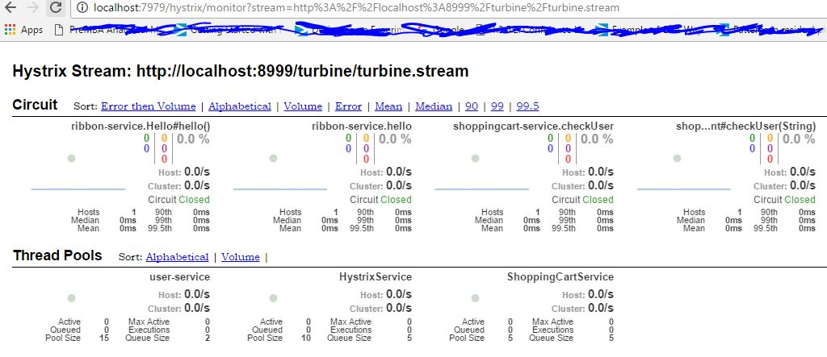Image resolution: width=827 pixels, height=357 pixels.
Task: Sort circuits by 99.5 percentile
Action: pyautogui.click(x=527, y=106)
